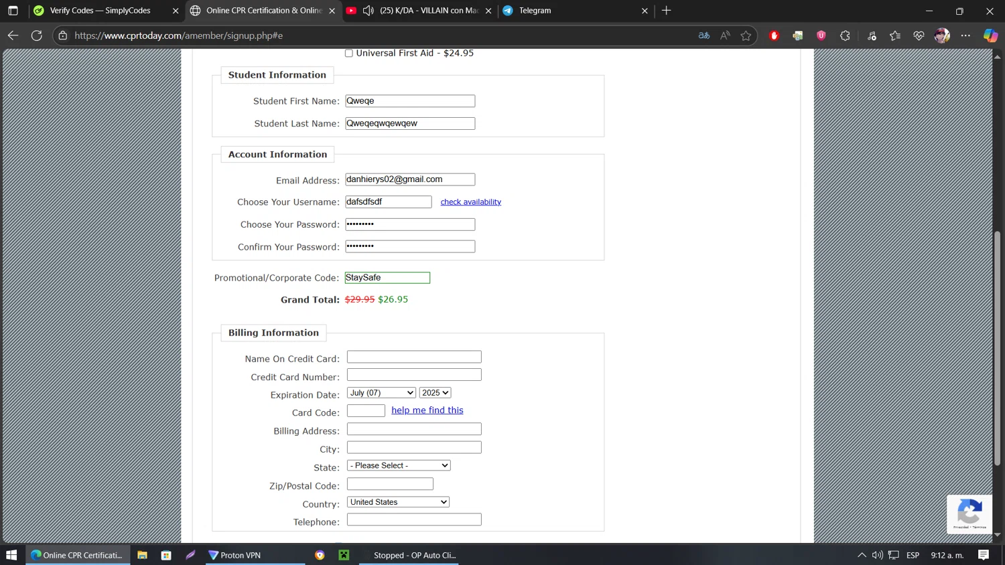Click the Confirm Your Password field

tap(410, 246)
